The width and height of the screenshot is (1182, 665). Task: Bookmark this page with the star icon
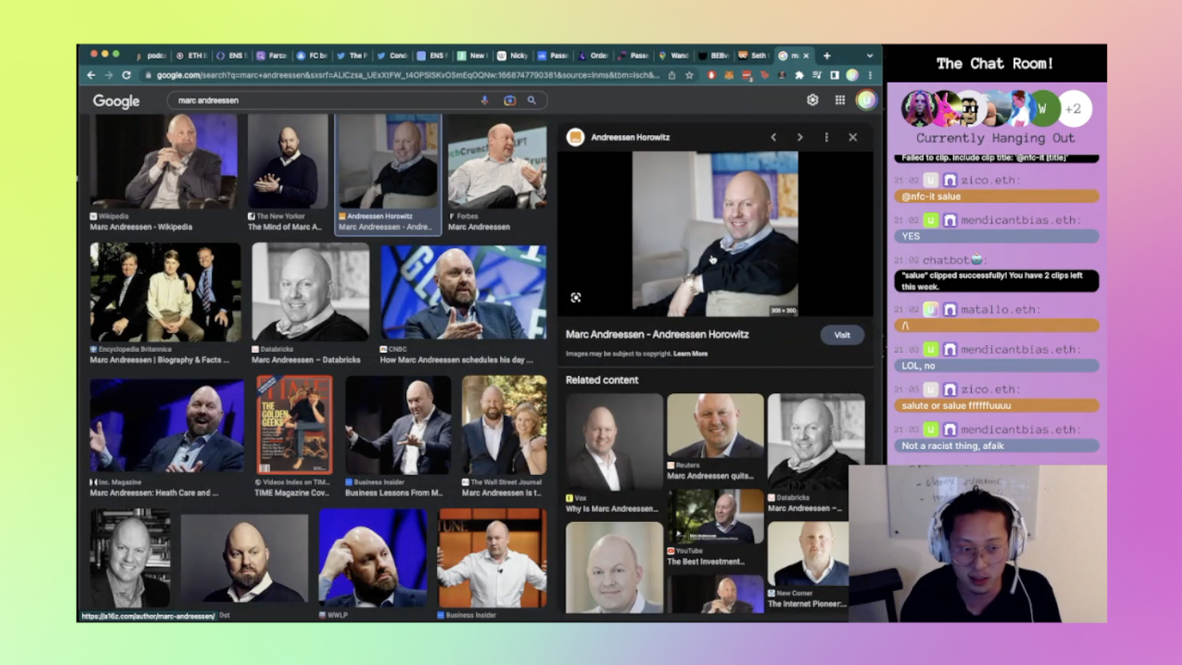689,75
